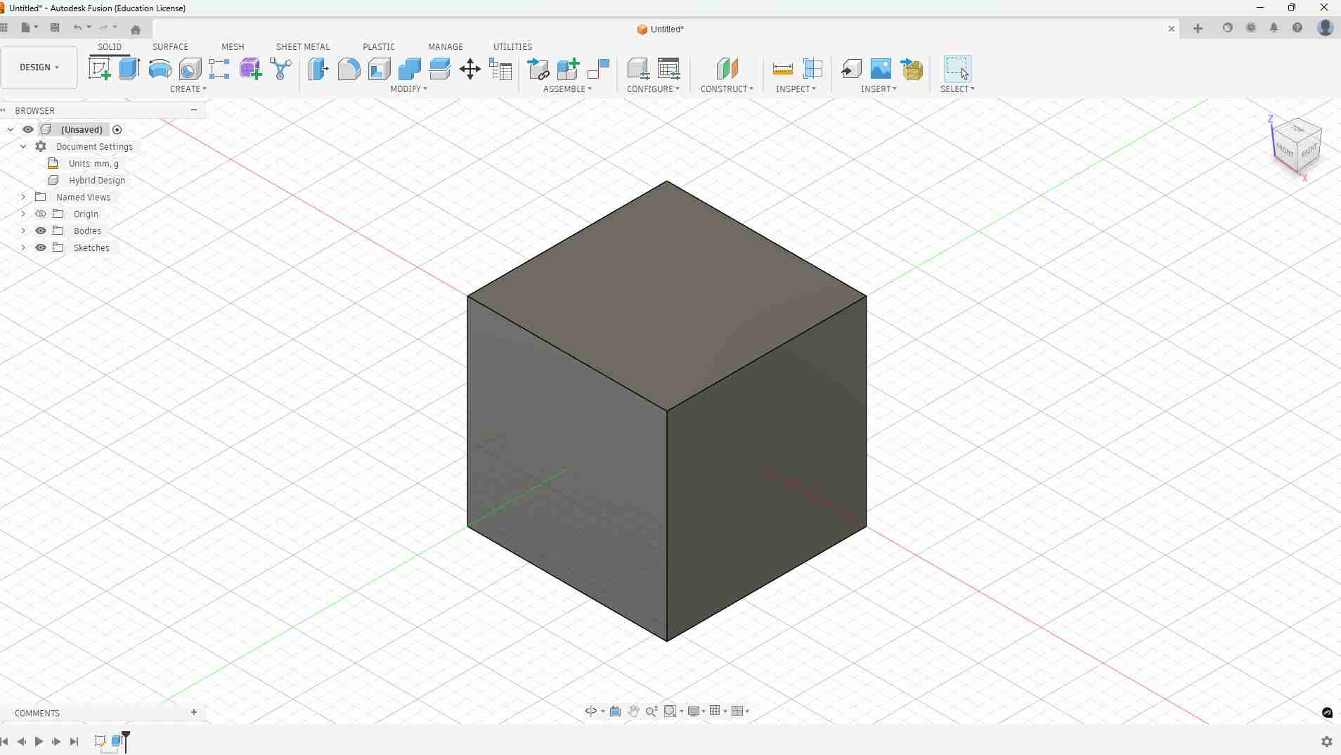Screen dimensions: 1341x755
Task: Switch to the SURFACE tab
Action: 170,46
